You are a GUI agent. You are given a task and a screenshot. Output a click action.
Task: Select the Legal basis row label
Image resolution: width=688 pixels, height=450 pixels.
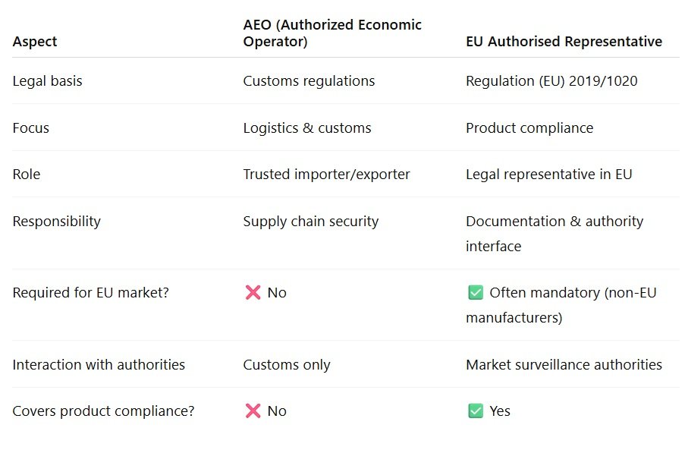pos(47,81)
